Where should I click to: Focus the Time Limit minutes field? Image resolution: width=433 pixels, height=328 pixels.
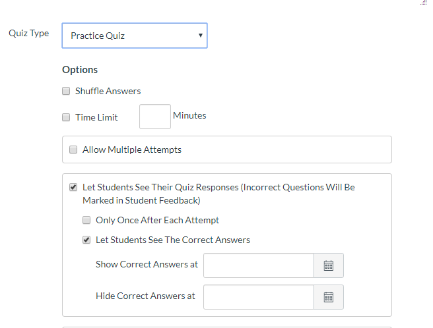pyautogui.click(x=155, y=117)
